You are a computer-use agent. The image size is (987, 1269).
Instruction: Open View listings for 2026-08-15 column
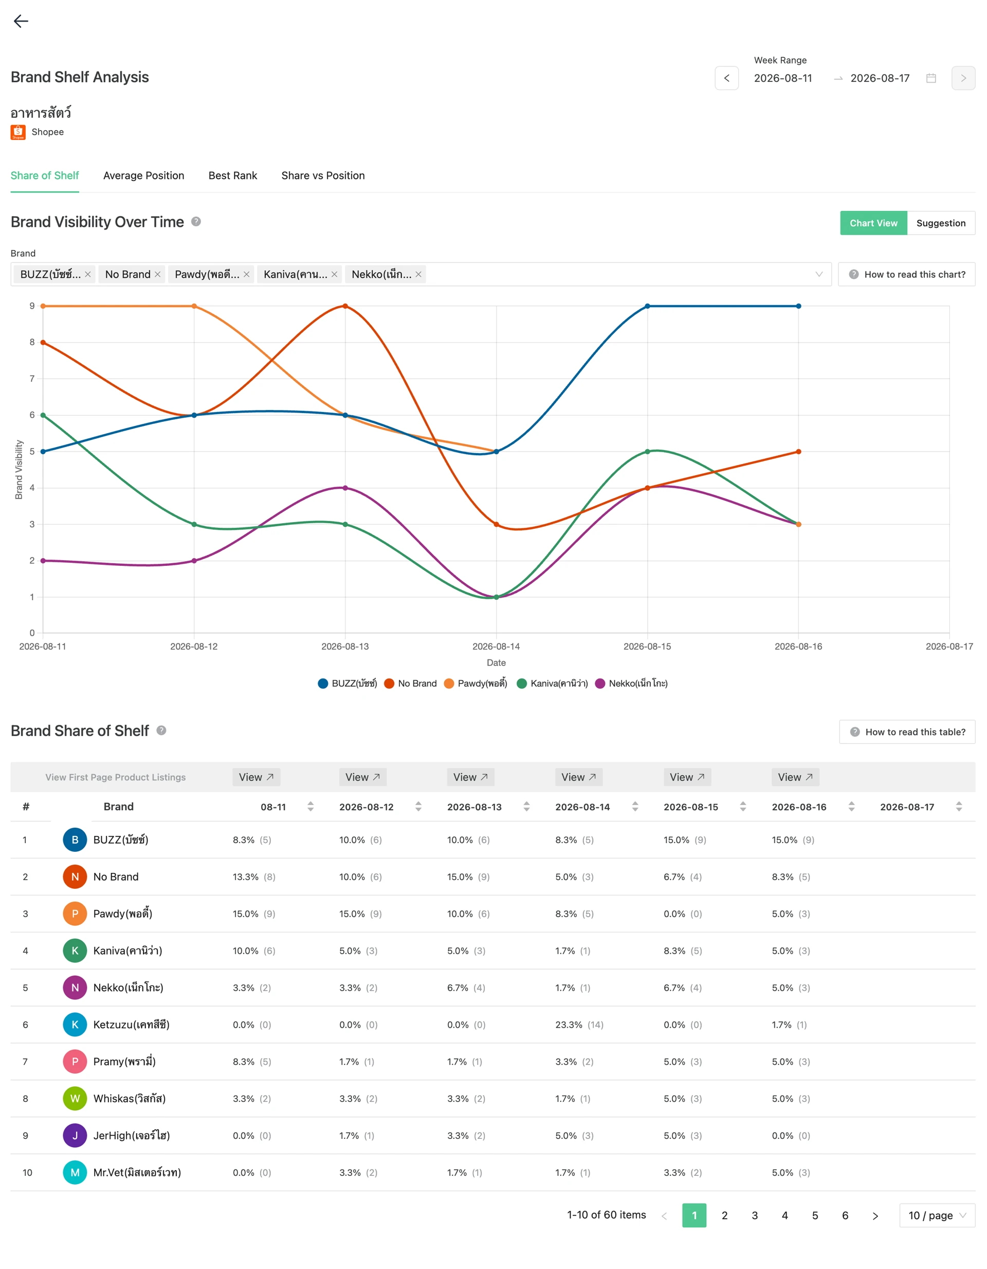pyautogui.click(x=687, y=777)
